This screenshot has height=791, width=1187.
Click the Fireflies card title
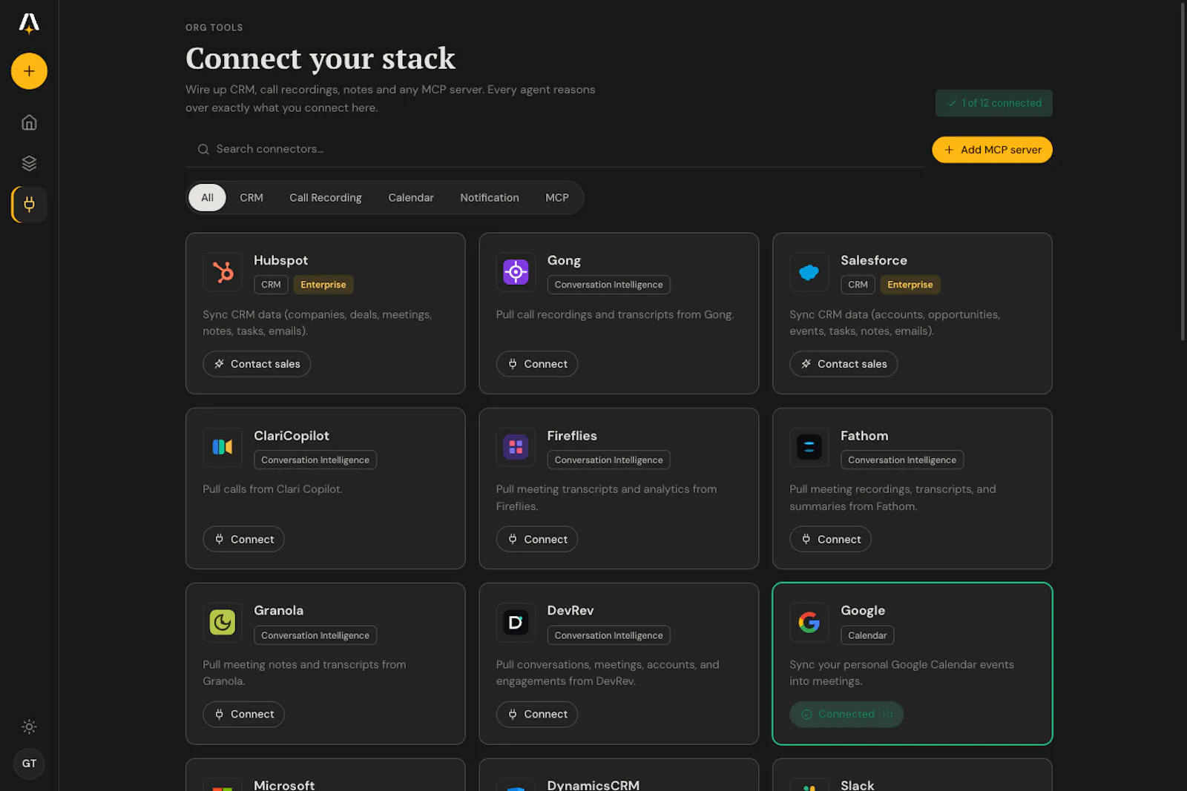572,436
